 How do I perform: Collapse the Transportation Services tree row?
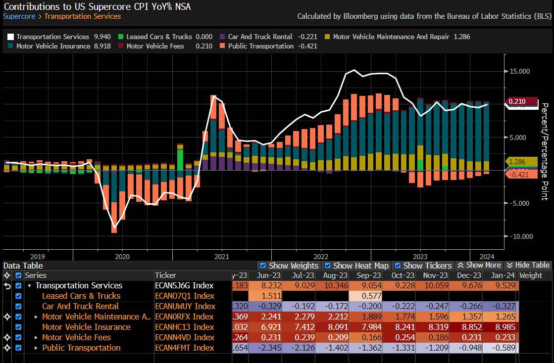[x=29, y=286]
